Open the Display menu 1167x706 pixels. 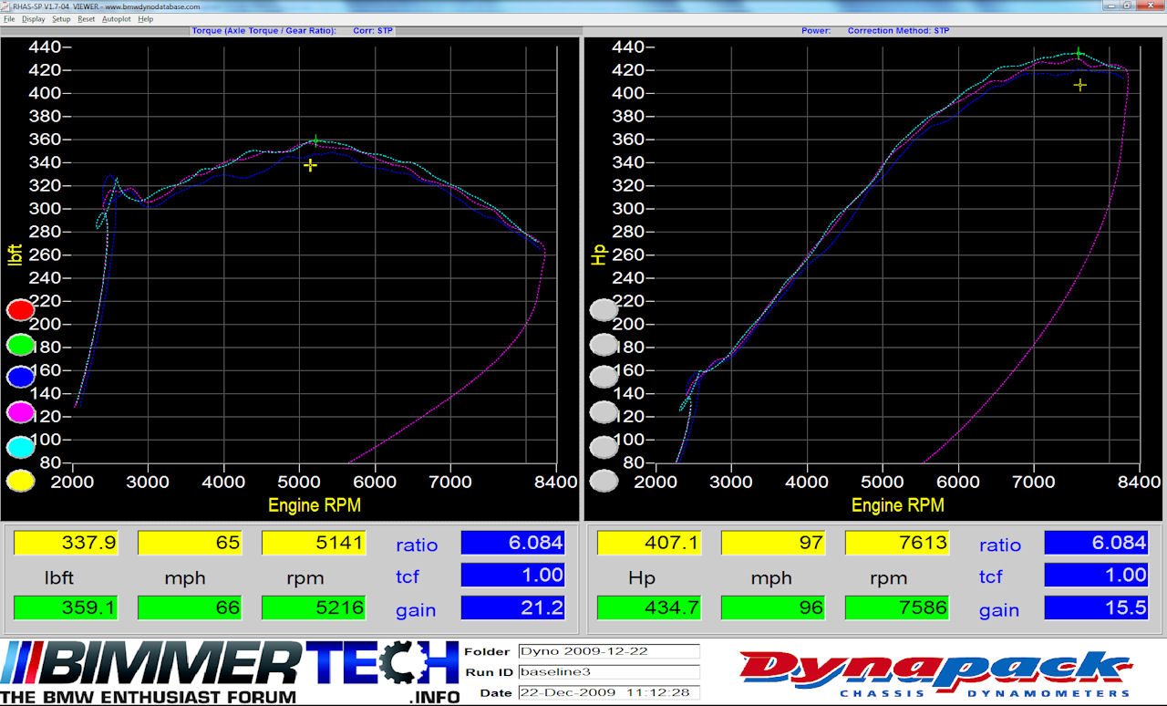33,18
